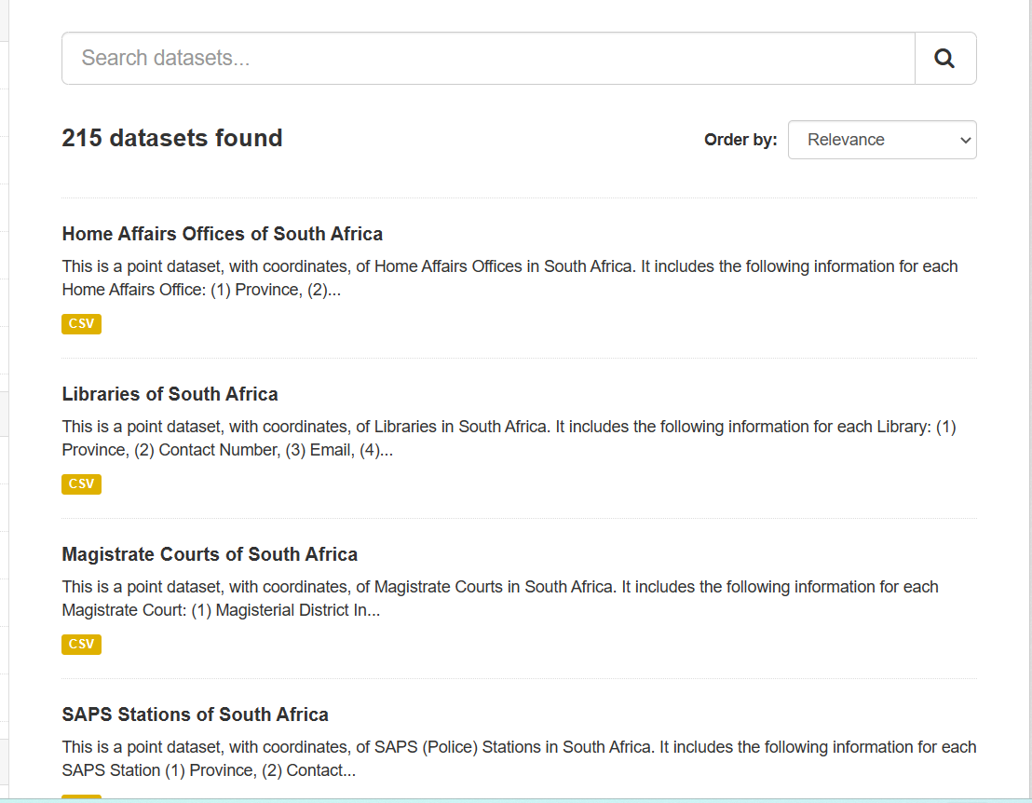This screenshot has width=1032, height=803.
Task: Open Libraries of South Africa dataset
Action: (170, 394)
